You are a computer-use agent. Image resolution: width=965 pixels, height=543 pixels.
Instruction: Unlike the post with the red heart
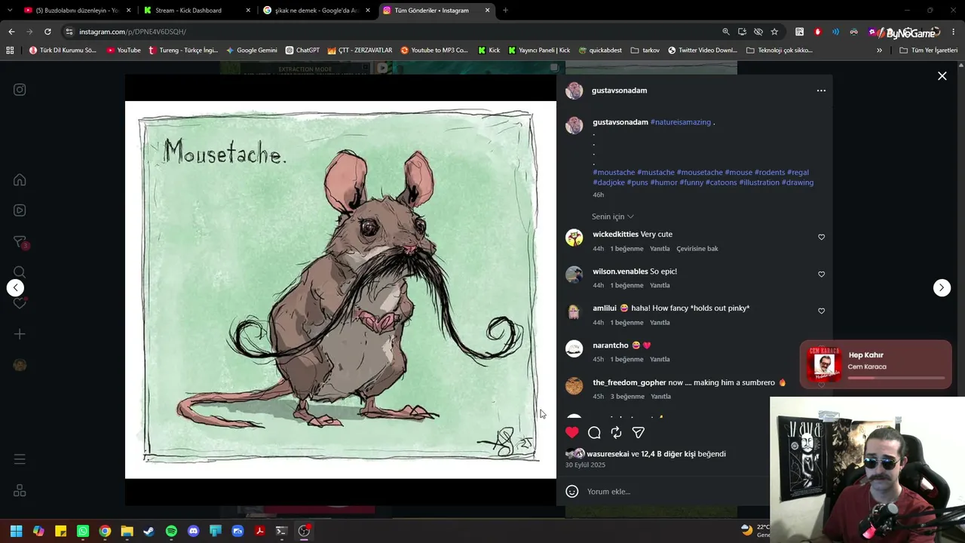572,432
